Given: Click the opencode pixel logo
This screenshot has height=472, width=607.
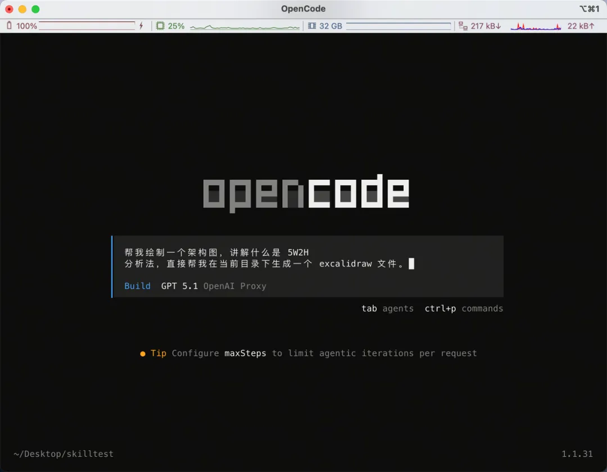Looking at the screenshot, I should (306, 193).
